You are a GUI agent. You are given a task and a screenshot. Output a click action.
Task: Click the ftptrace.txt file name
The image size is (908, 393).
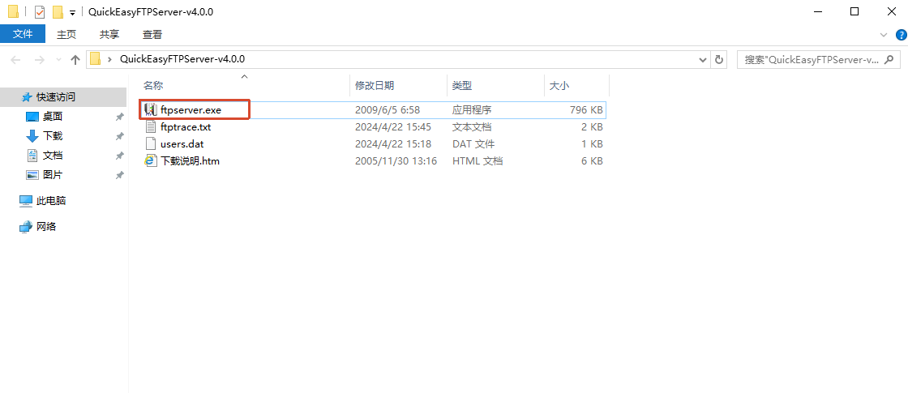coord(186,126)
